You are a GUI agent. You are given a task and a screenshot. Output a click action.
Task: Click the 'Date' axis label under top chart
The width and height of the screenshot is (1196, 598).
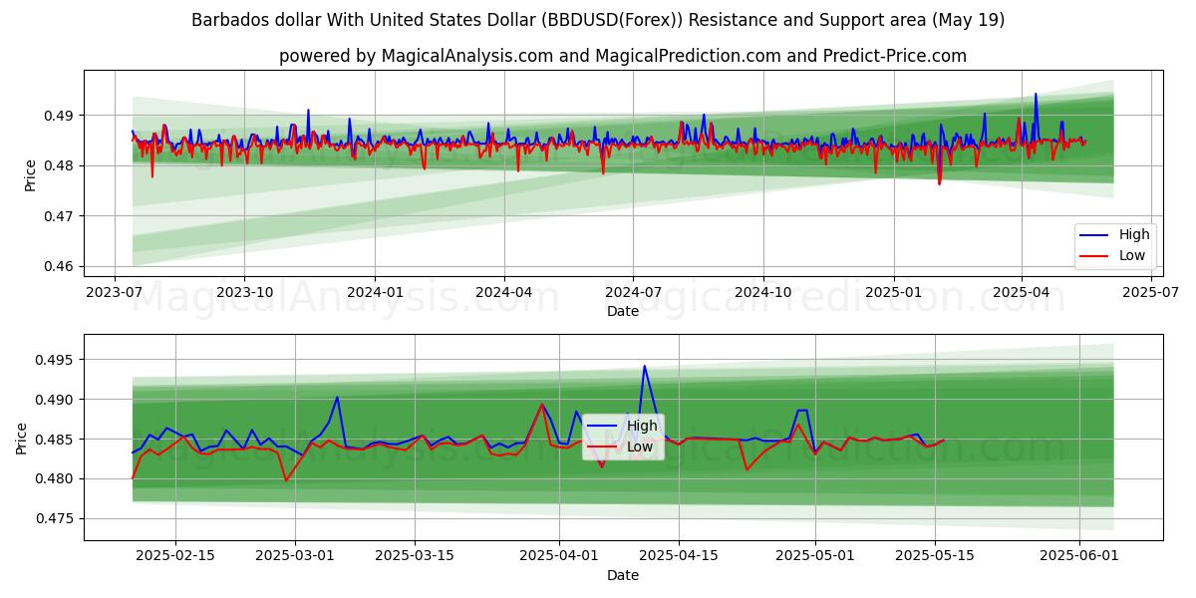pos(623,311)
